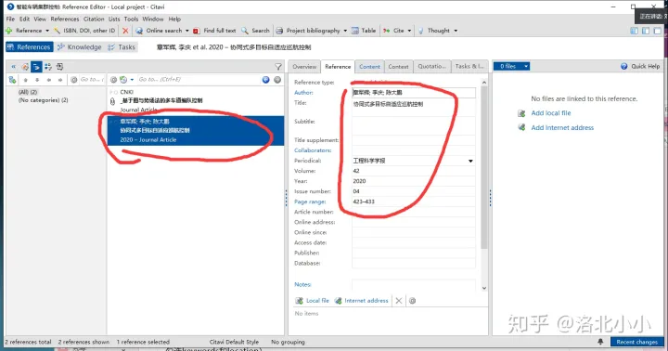Click the Go to (Ctrl+E) search box
The image size is (668, 351).
coord(199,79)
